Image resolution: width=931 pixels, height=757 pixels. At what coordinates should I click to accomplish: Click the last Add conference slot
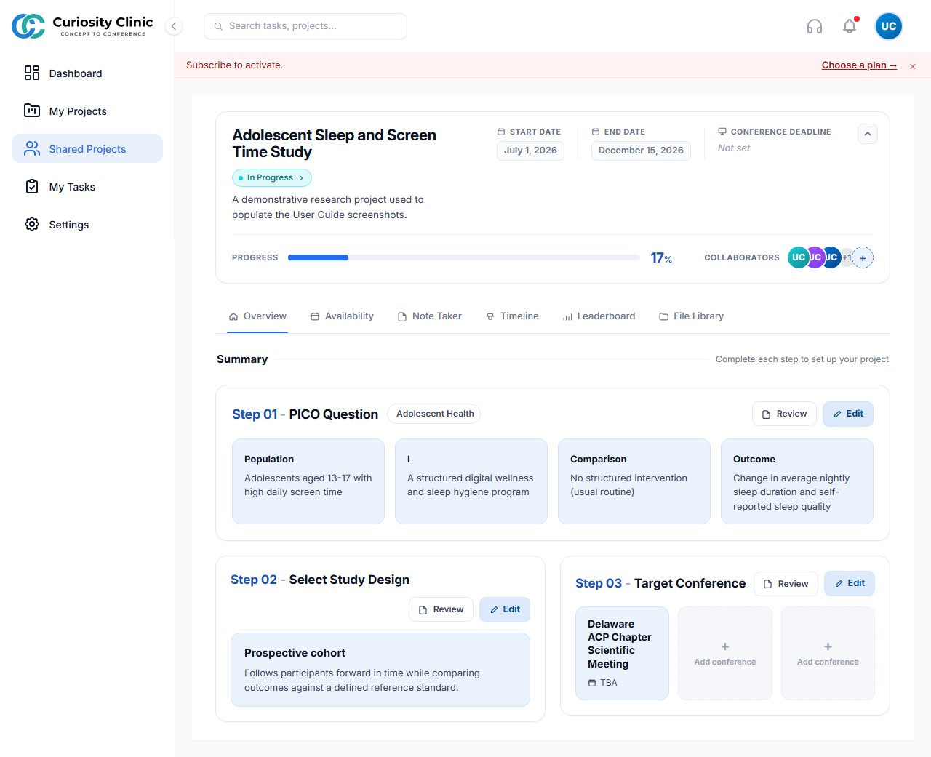(x=828, y=653)
